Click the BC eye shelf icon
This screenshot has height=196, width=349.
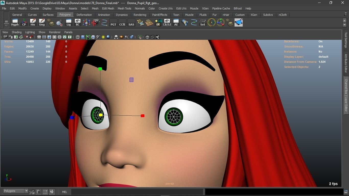77,22
